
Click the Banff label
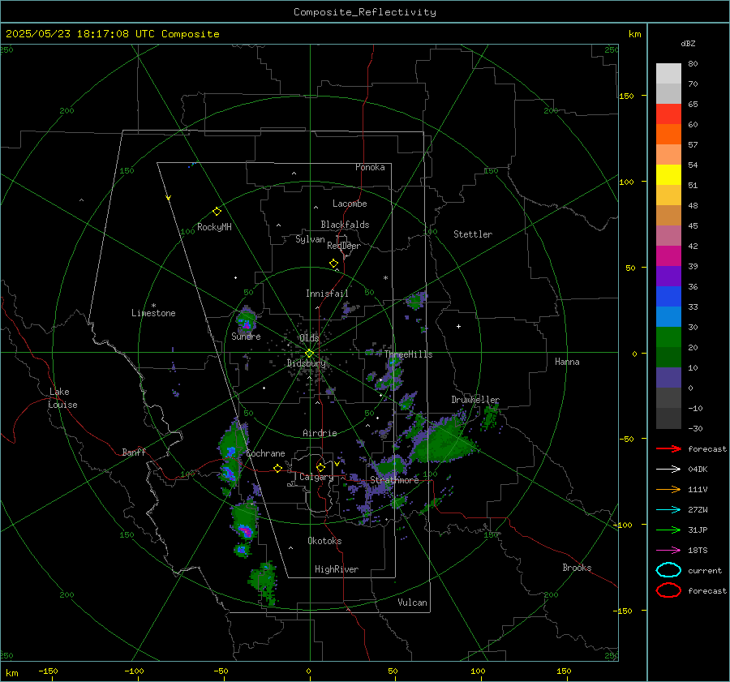click(x=134, y=452)
